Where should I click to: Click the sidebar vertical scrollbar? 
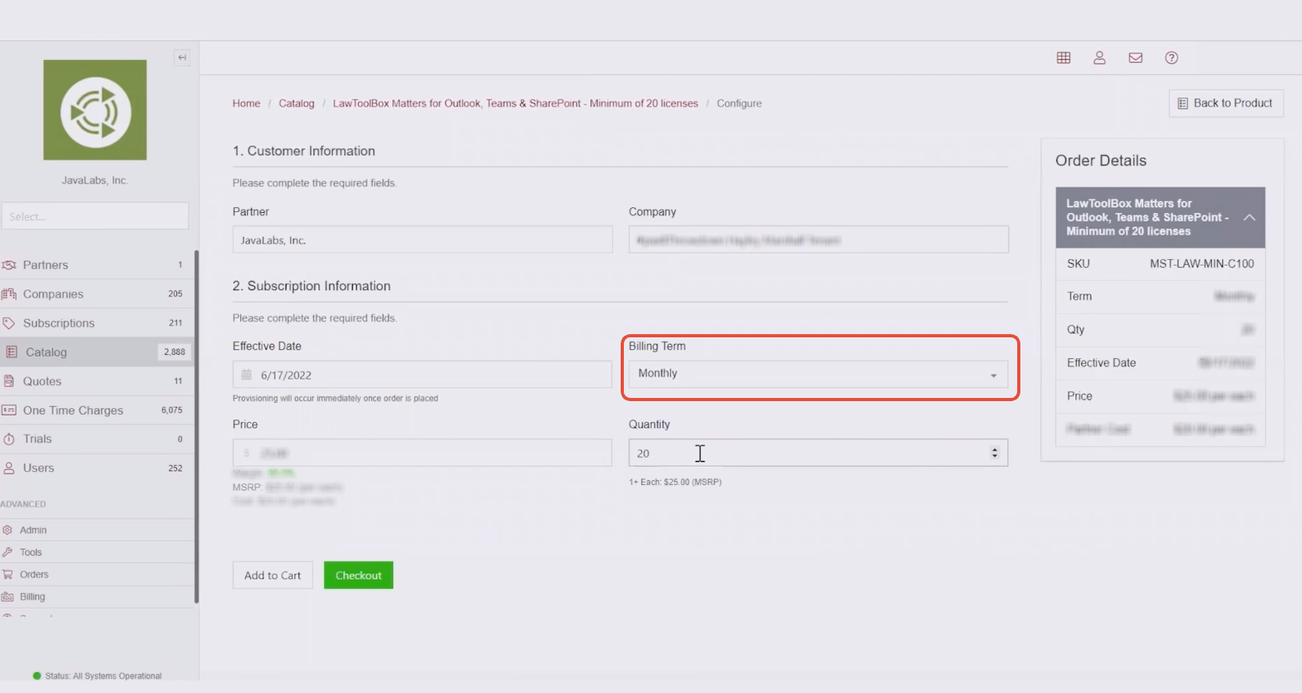pos(196,427)
